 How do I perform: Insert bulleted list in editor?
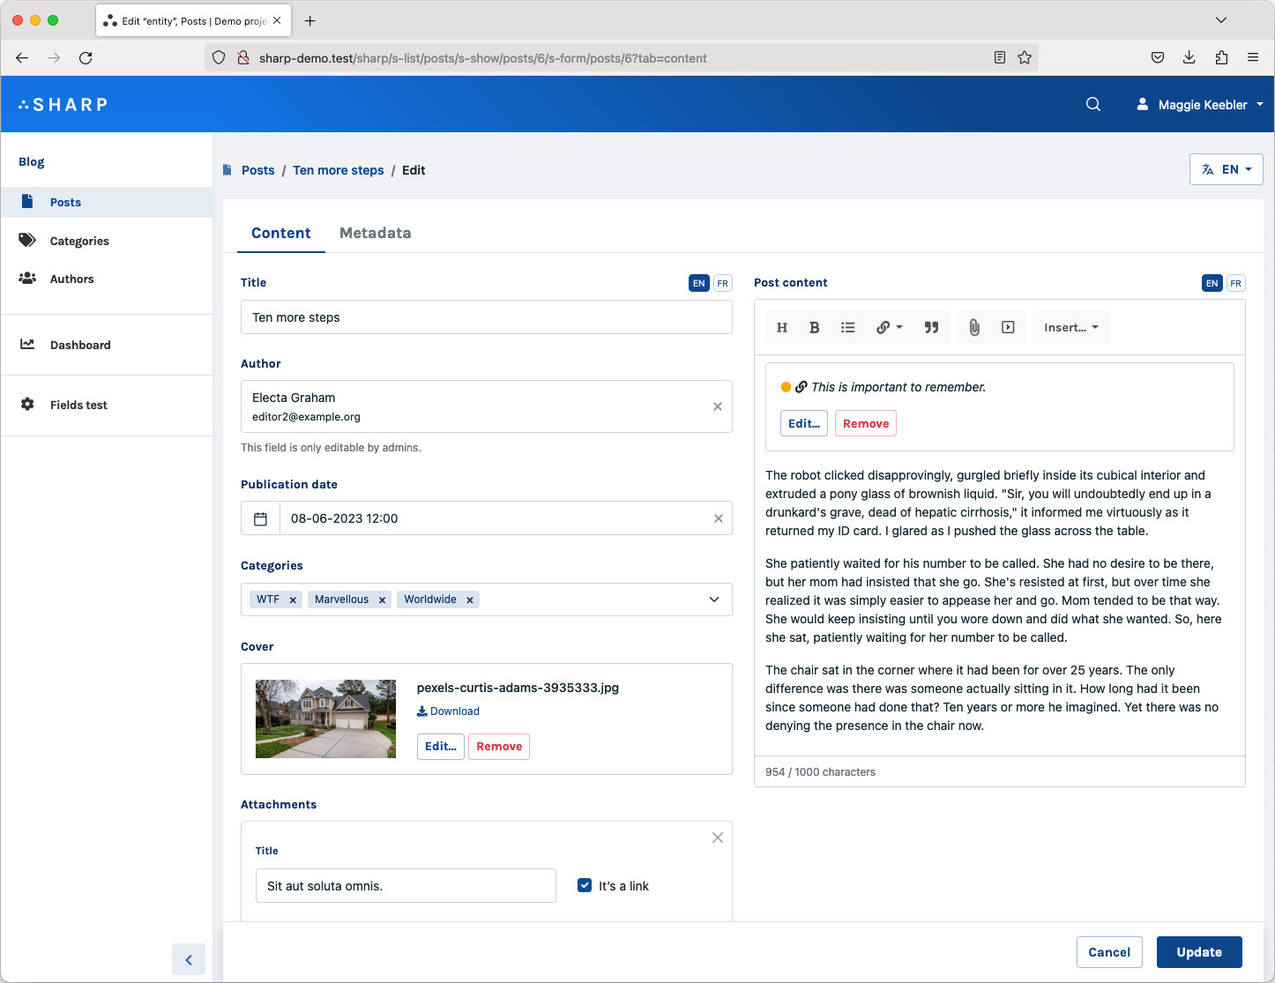tap(847, 327)
